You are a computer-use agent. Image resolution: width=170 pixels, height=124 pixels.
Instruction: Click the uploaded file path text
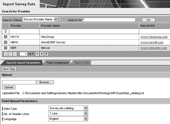point(83,93)
